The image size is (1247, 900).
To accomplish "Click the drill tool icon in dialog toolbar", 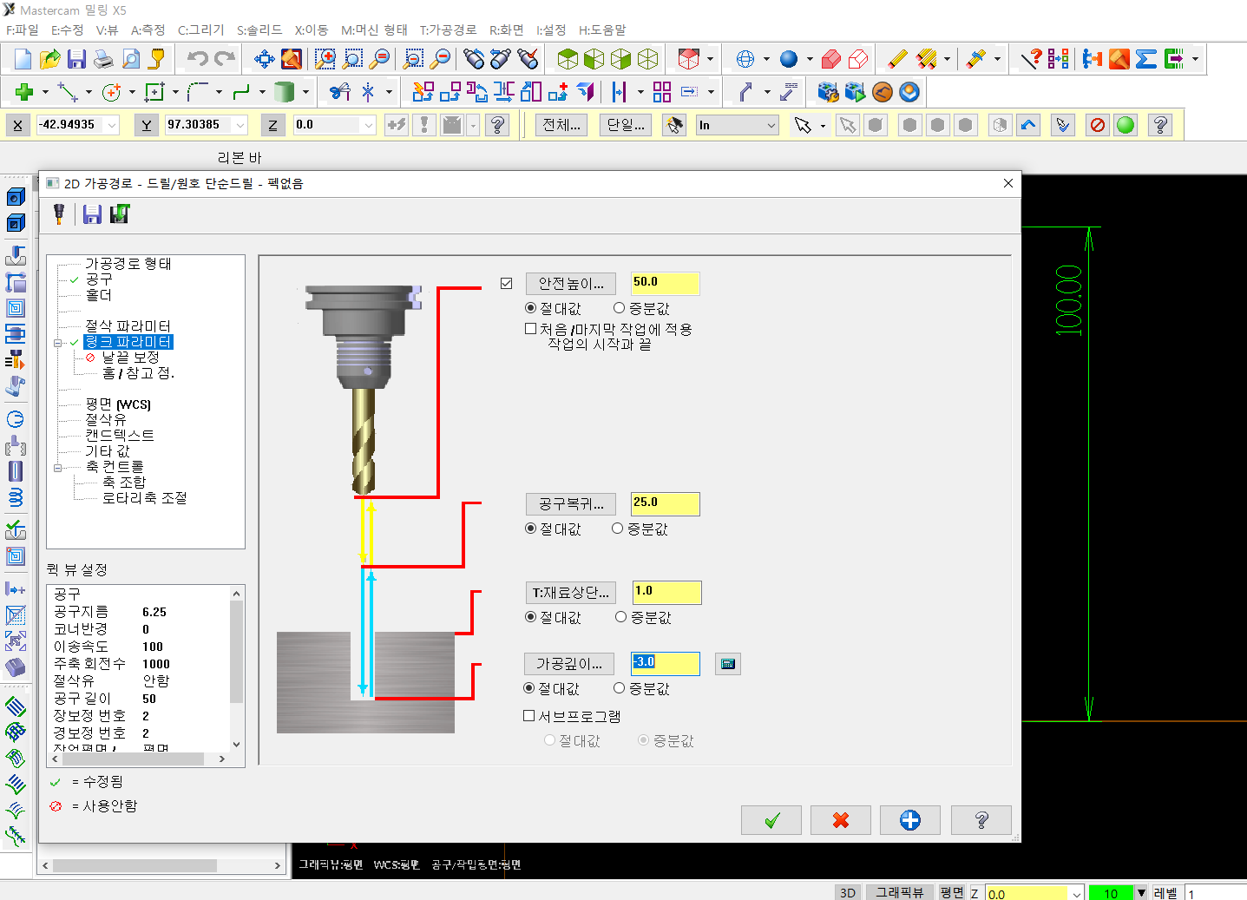I will (59, 214).
